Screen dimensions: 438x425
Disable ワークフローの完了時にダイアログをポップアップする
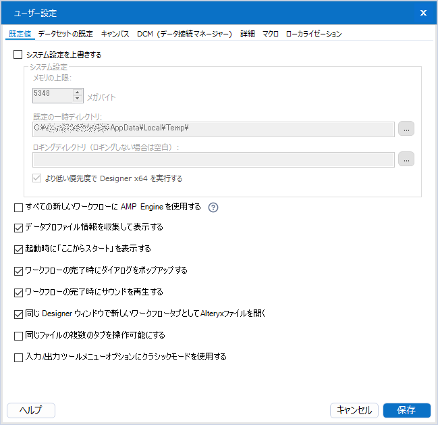click(18, 270)
